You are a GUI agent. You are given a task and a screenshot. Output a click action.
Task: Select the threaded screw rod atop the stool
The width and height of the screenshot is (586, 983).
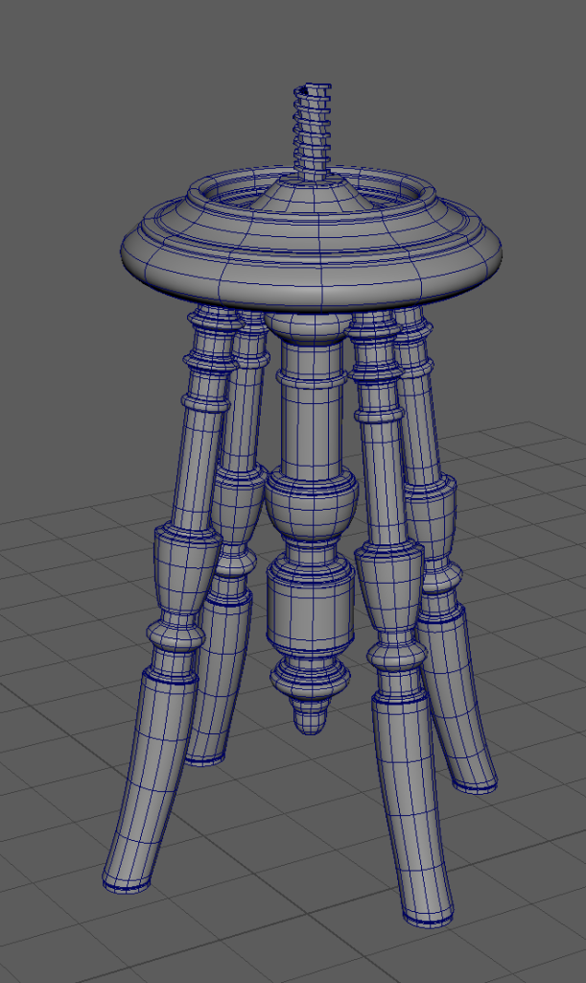coord(312,131)
